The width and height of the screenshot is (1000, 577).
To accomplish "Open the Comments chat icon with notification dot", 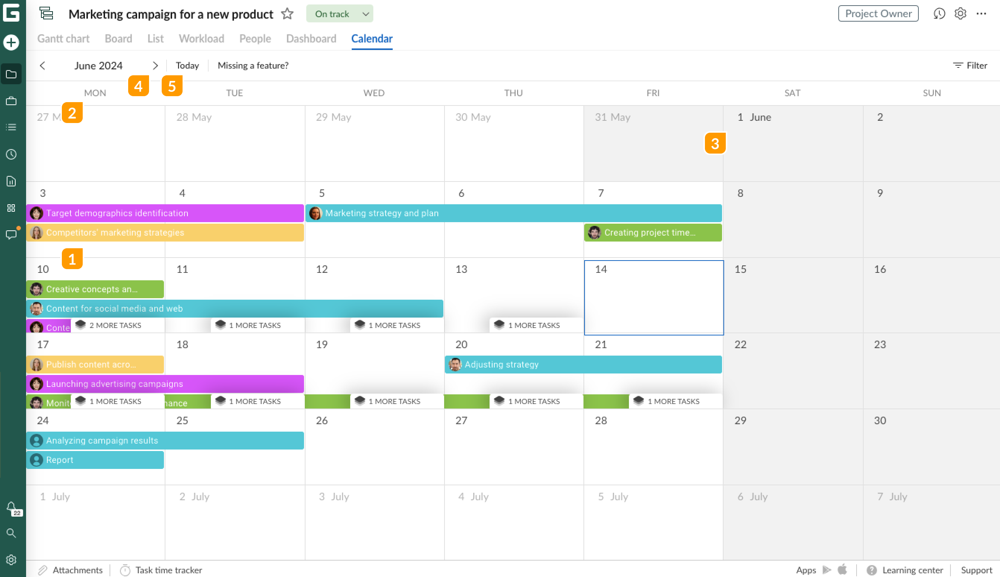I will [x=11, y=234].
